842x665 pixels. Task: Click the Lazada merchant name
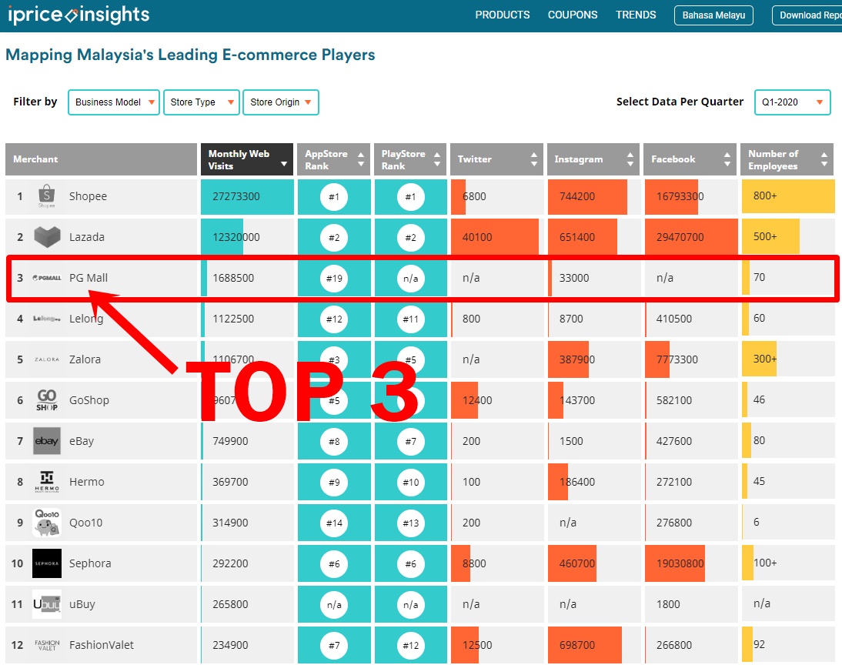coord(87,237)
